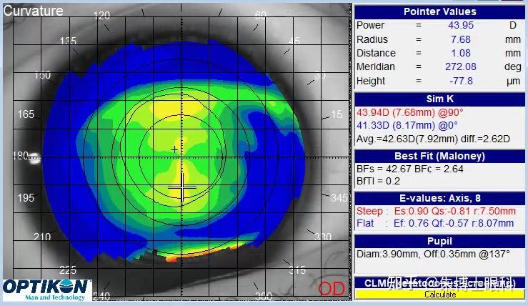Select the Pointer Values panel header
The image size is (528, 306).
click(439, 11)
